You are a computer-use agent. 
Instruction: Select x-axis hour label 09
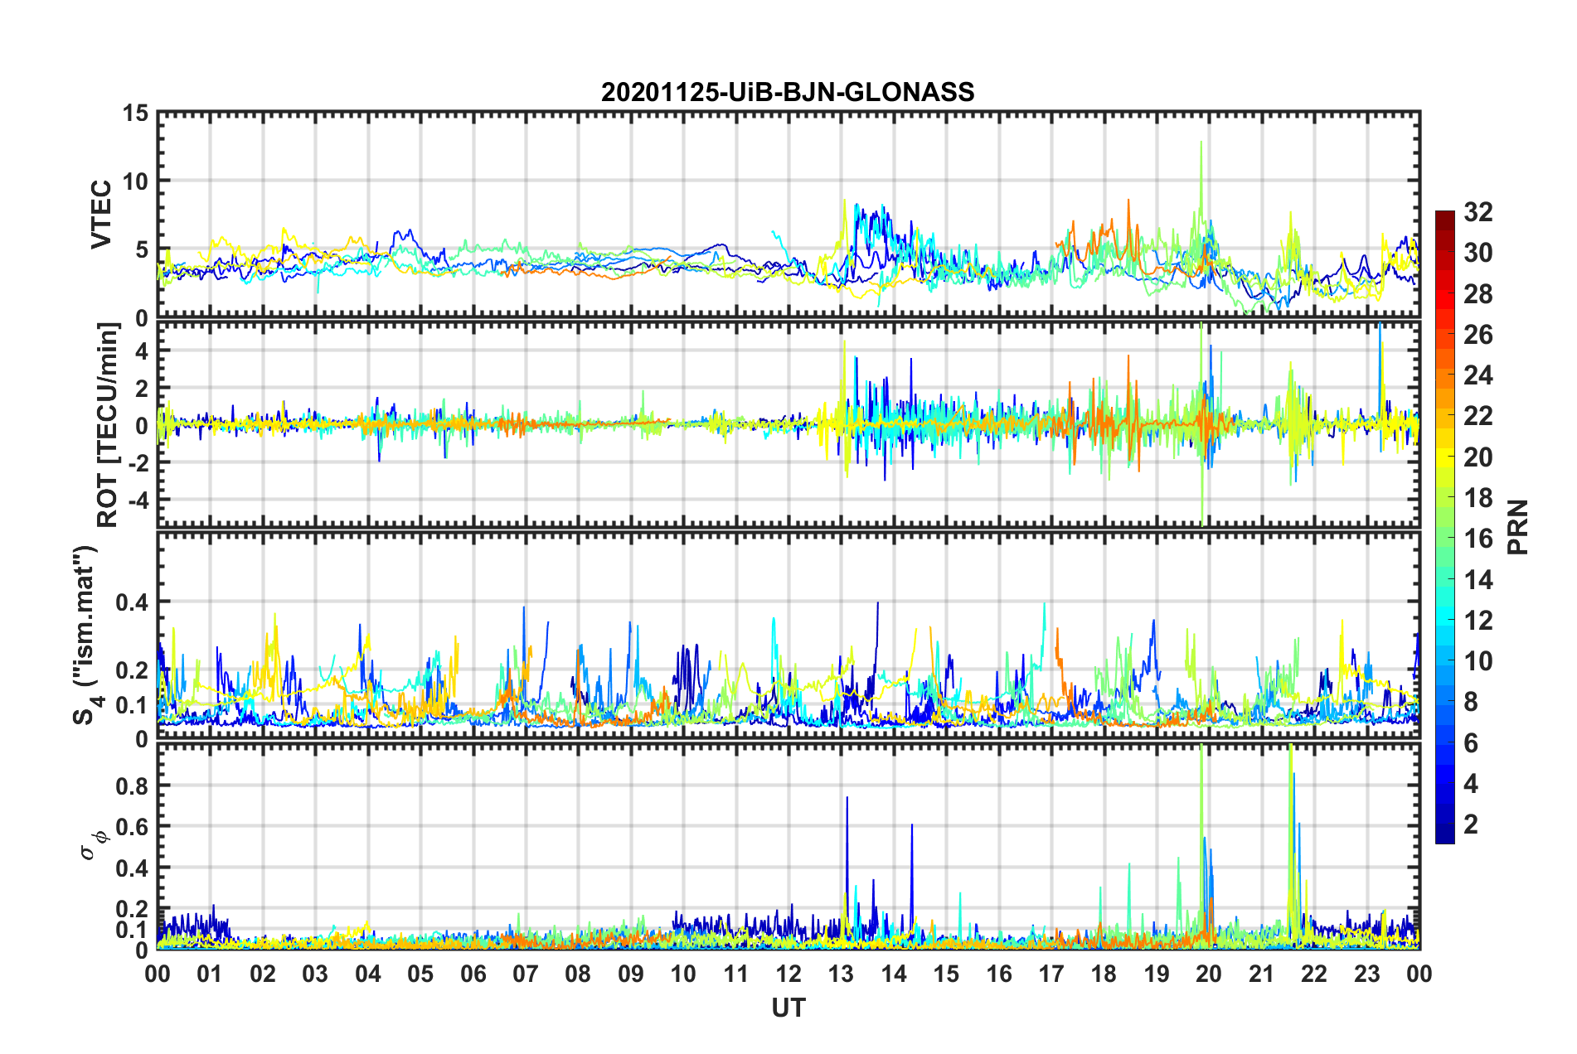click(x=631, y=974)
